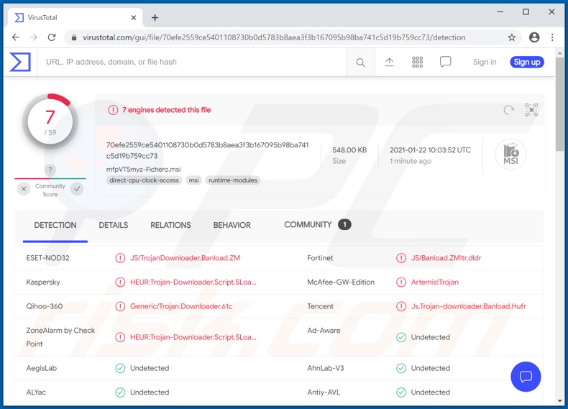The height and width of the screenshot is (409, 568).
Task: Click the site lock icon in address bar
Action: coord(74,37)
